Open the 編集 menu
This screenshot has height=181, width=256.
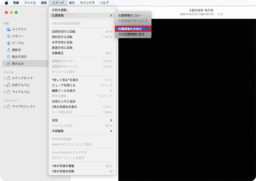[44, 2]
